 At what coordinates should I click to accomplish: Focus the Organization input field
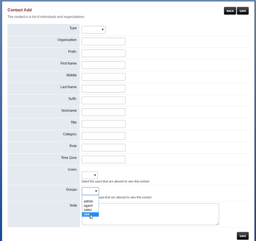(x=103, y=42)
